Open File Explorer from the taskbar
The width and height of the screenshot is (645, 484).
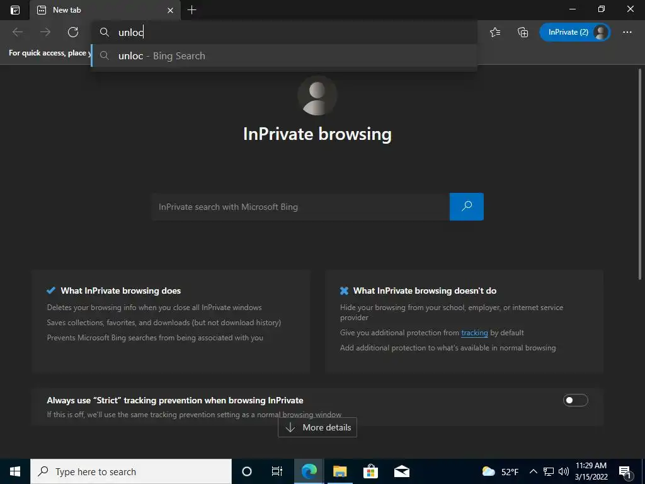pos(340,471)
